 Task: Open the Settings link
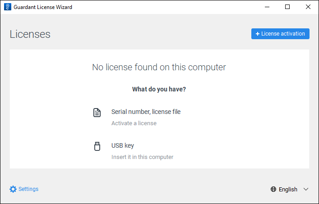[28, 189]
